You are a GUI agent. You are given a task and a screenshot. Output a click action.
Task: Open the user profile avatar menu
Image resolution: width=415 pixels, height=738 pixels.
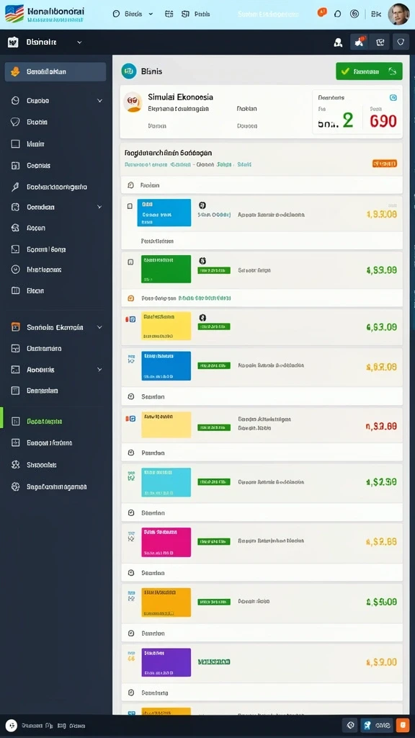[x=398, y=14]
